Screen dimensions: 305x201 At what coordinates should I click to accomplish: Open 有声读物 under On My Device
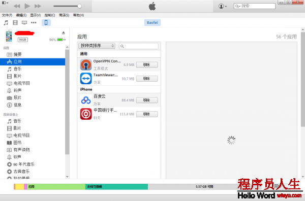pos(33,150)
